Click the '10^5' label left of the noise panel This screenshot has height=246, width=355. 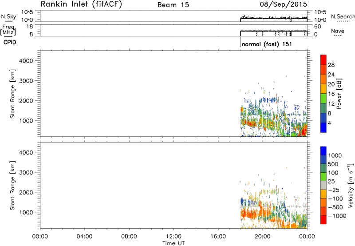(27, 12)
